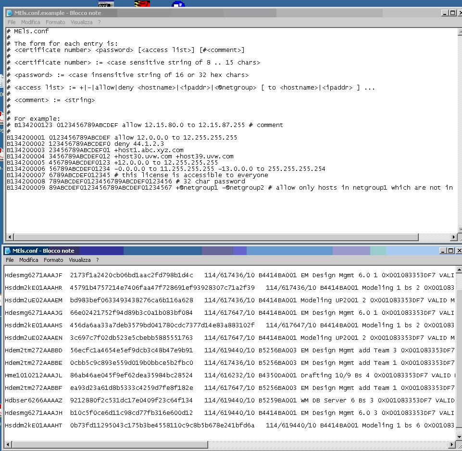Click the '<comment> := <string>' line

click(50, 100)
